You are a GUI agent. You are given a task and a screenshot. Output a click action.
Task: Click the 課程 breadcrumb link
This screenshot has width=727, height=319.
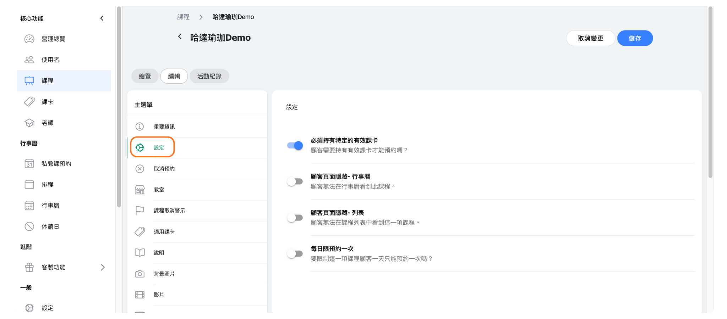pyautogui.click(x=183, y=17)
